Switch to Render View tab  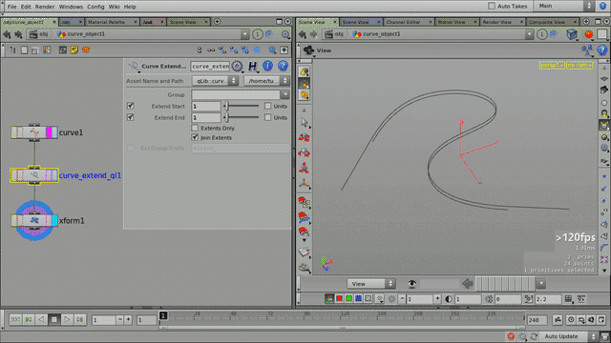(x=496, y=22)
